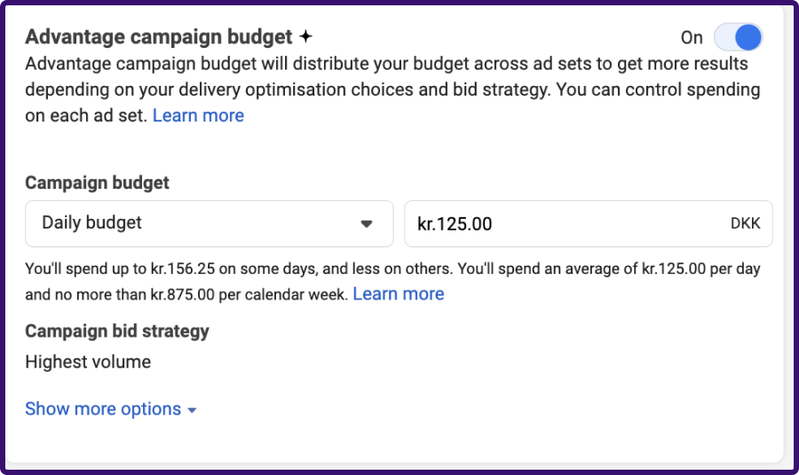
Task: Click the chevron next to Show more options
Action: 192,410
